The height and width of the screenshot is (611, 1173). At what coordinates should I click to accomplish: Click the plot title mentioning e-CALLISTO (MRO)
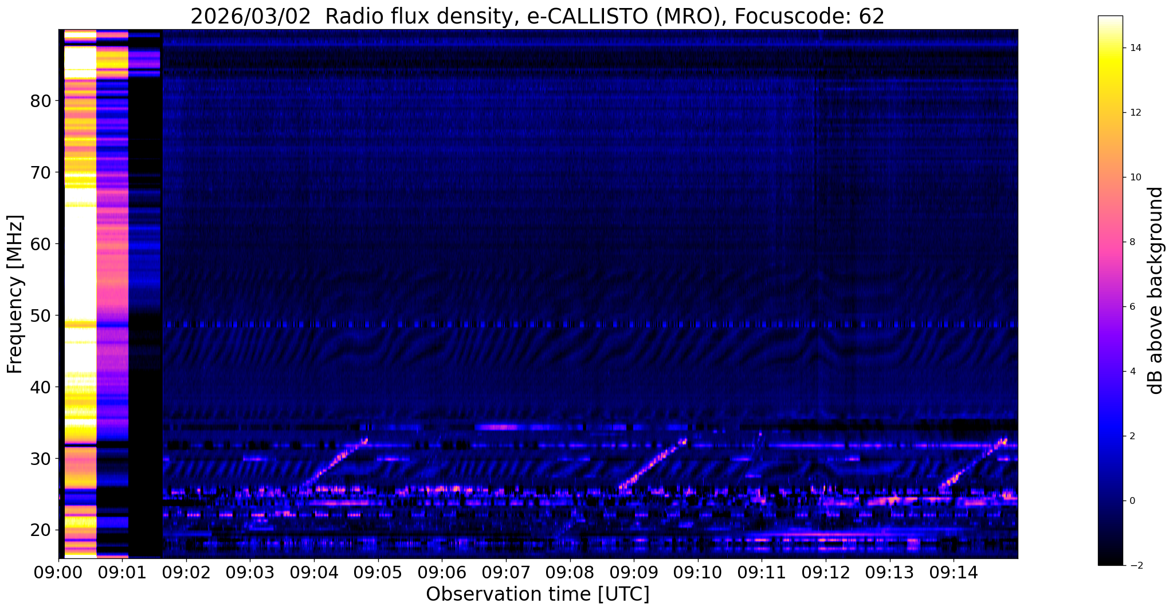click(537, 16)
